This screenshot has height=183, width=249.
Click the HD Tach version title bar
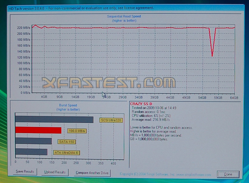coord(125,8)
